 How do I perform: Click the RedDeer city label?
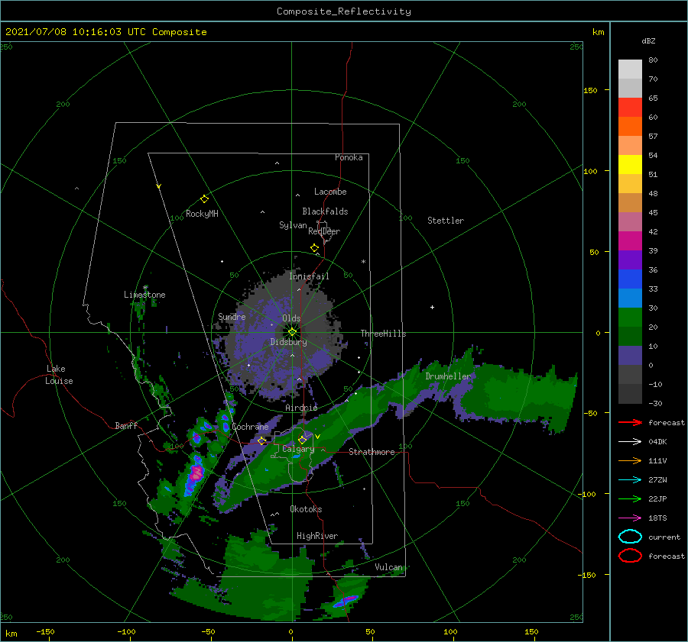click(x=324, y=231)
